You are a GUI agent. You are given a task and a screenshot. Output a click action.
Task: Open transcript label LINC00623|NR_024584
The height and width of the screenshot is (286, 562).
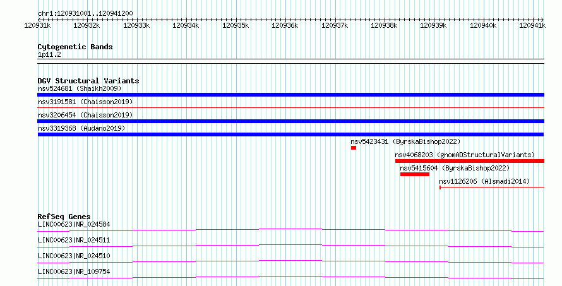coord(74,224)
